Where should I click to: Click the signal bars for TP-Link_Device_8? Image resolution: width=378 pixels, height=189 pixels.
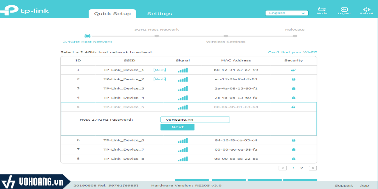click(183, 159)
